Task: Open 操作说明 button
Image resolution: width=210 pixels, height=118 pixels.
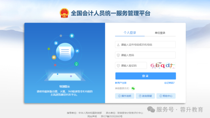Action: pyautogui.click(x=125, y=96)
